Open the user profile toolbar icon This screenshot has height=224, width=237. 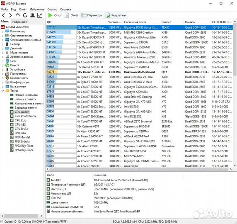coord(32,15)
